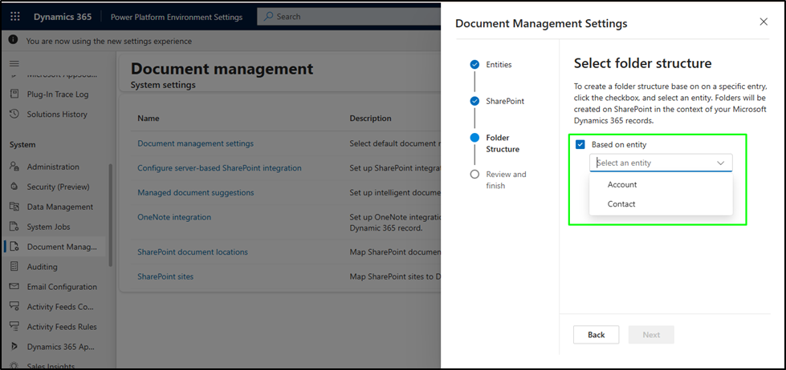Go to the completed Entities wizard step
This screenshot has height=370, width=786.
pyautogui.click(x=474, y=65)
